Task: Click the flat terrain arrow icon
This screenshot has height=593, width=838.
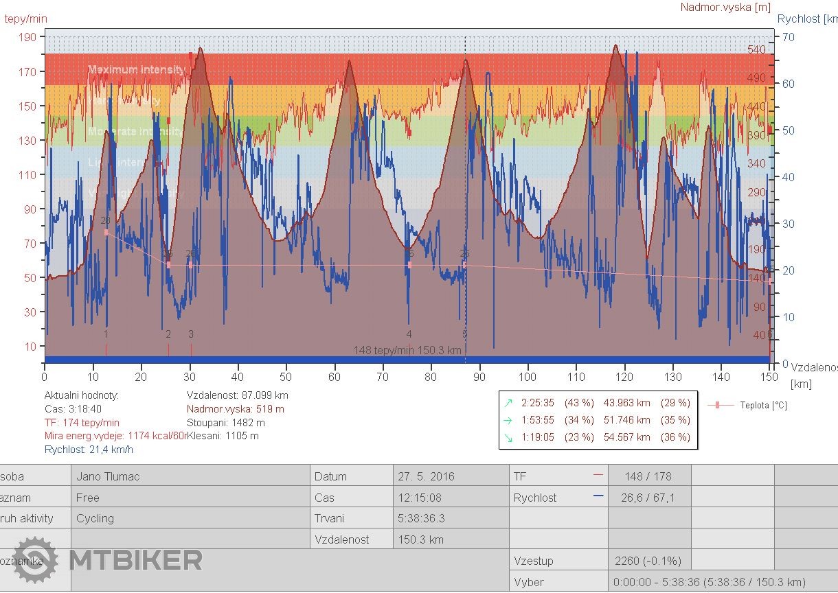Action: pyautogui.click(x=508, y=420)
